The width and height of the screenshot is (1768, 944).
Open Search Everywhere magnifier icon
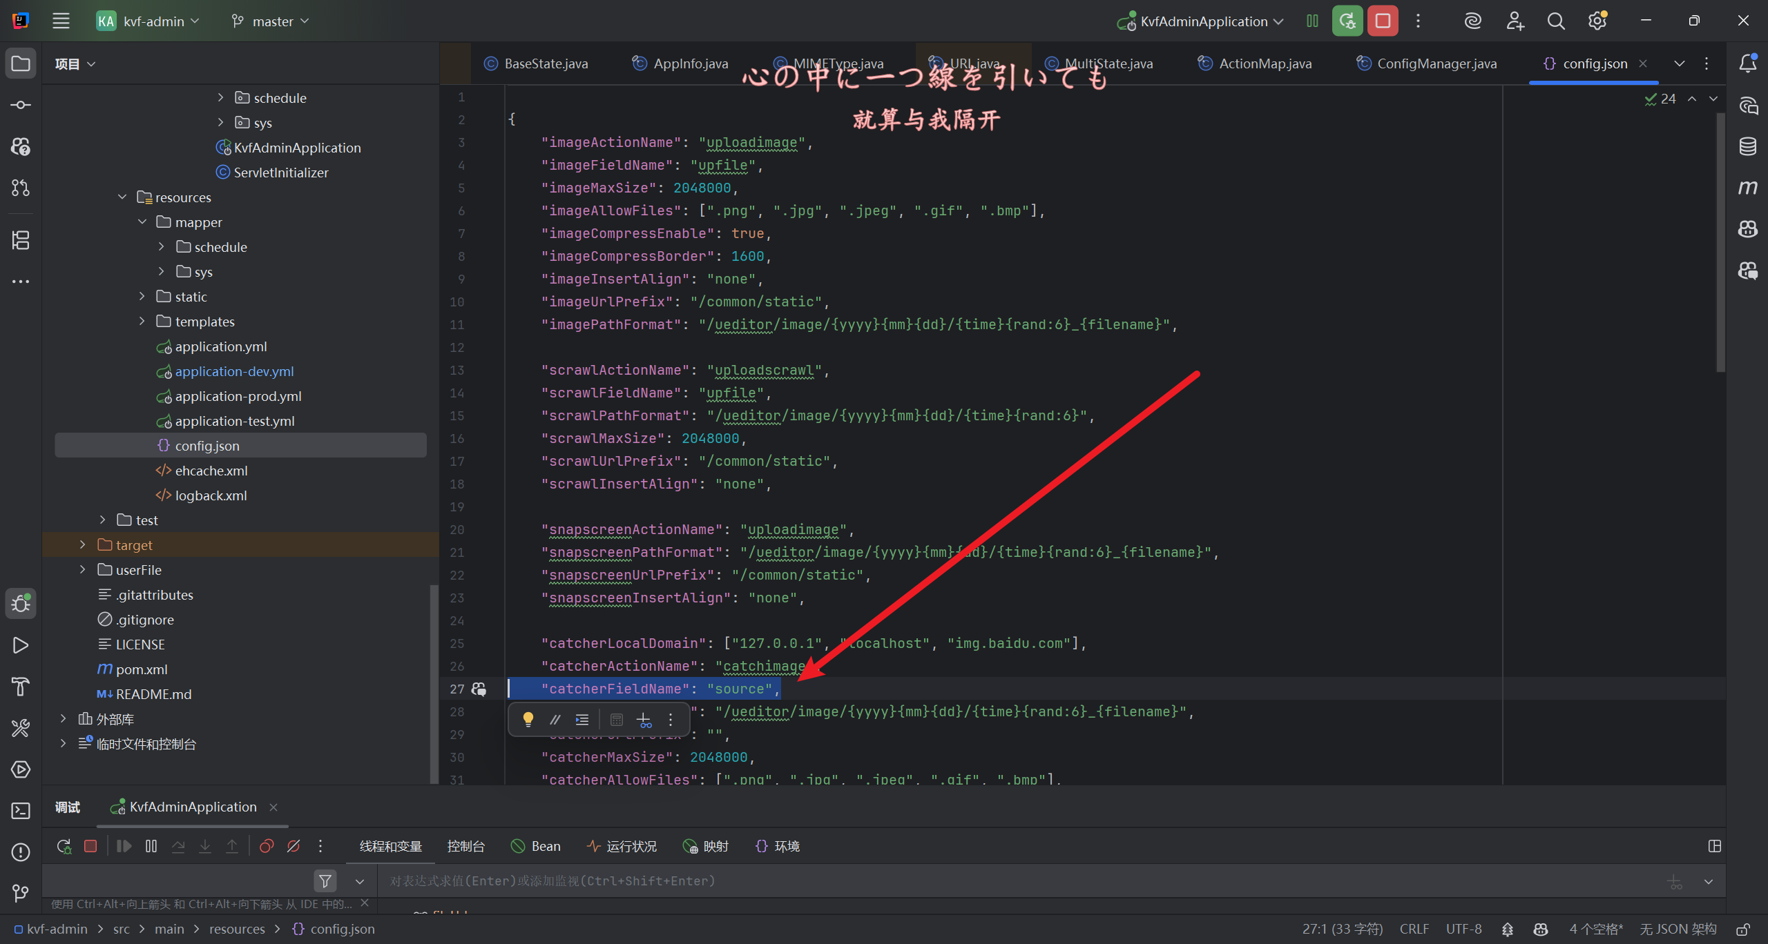1556,21
